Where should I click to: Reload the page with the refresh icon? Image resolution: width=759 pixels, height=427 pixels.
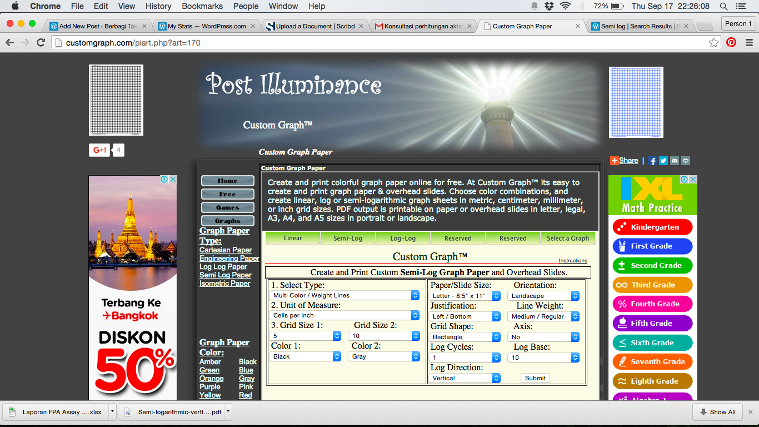41,43
